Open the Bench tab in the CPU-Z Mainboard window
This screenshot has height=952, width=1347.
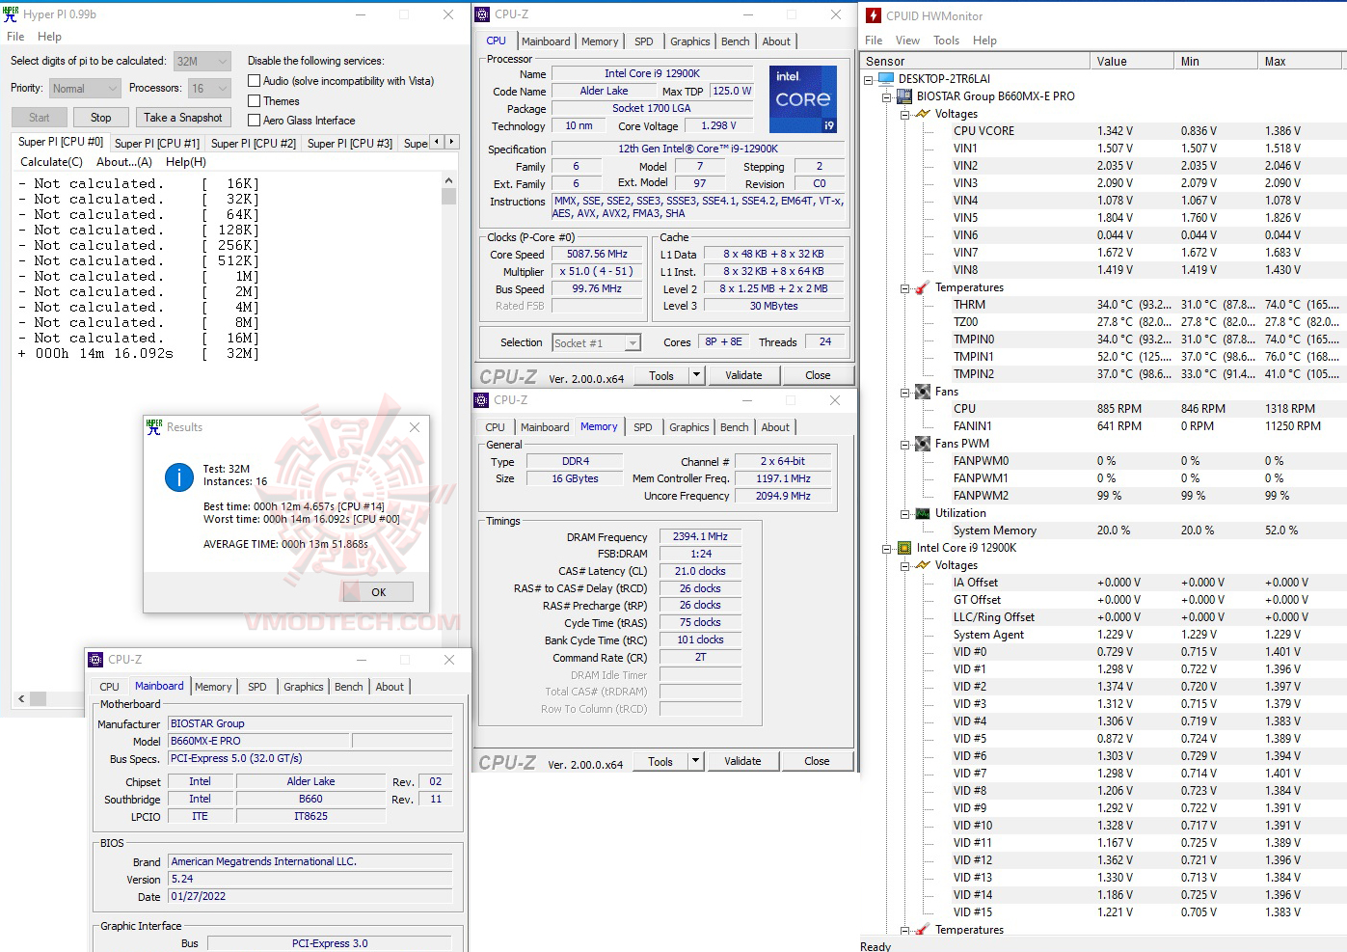pyautogui.click(x=349, y=687)
